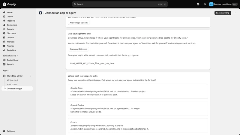Click the Customers person icon
Screen dimensions: 240x135
click(4, 25)
